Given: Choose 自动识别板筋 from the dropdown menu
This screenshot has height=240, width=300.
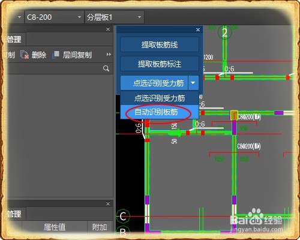Looking at the screenshot, I should click(160, 112).
